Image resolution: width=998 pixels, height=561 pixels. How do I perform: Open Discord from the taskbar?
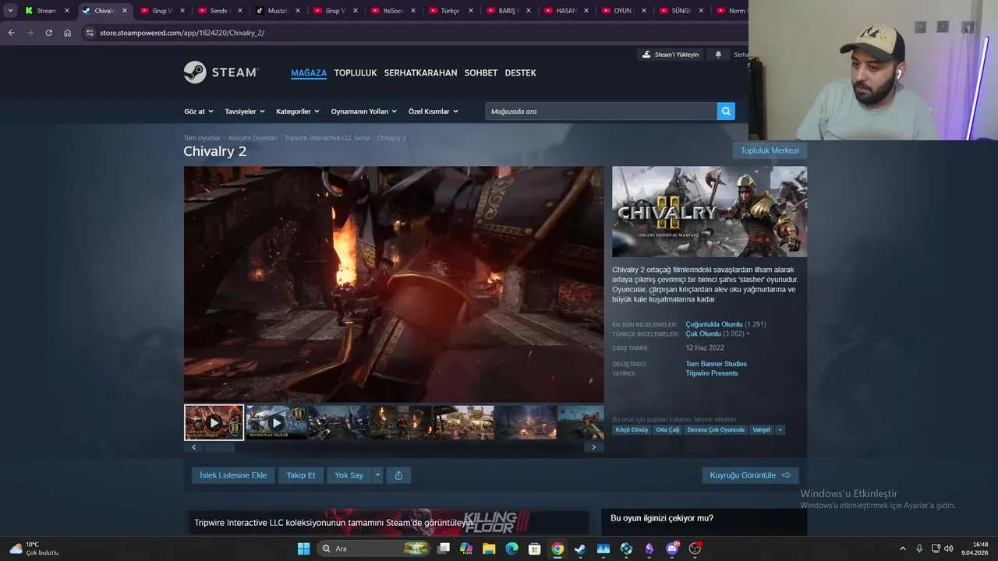pyautogui.click(x=672, y=549)
